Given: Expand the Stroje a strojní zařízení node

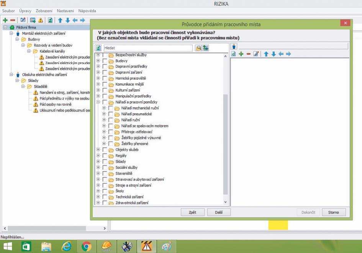Looking at the screenshot, I should pyautogui.click(x=98, y=185).
